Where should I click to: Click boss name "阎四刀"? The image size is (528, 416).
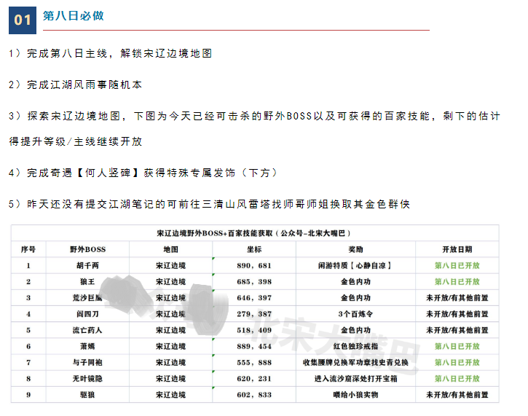87,314
